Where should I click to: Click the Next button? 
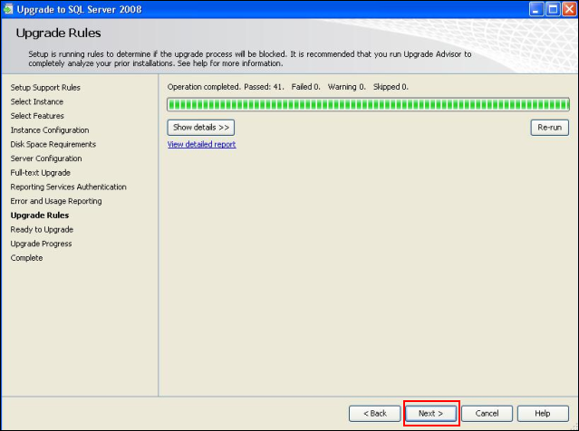click(430, 413)
